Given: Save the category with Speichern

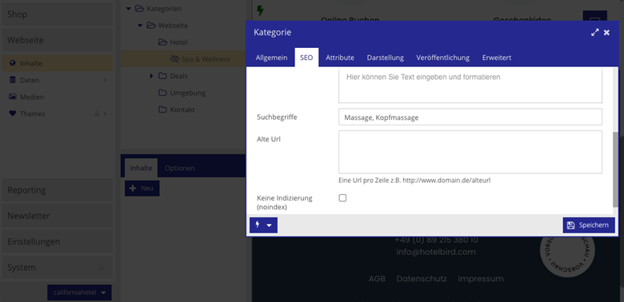Looking at the screenshot, I should coord(589,225).
